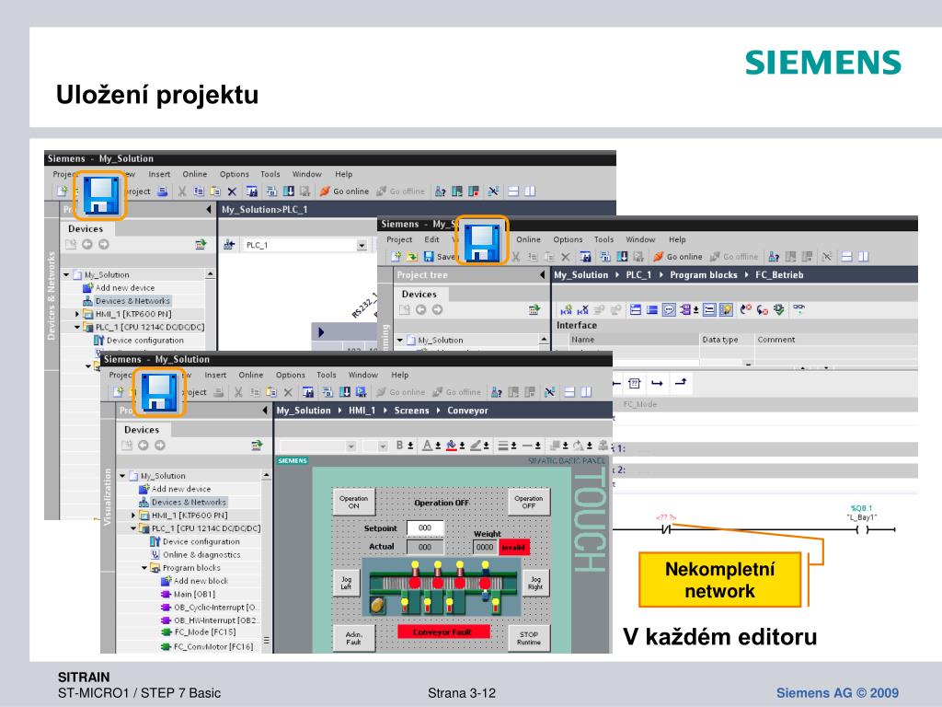Click Go offline in PLC_1 window toolbar
The height and width of the screenshot is (707, 942).
401,191
